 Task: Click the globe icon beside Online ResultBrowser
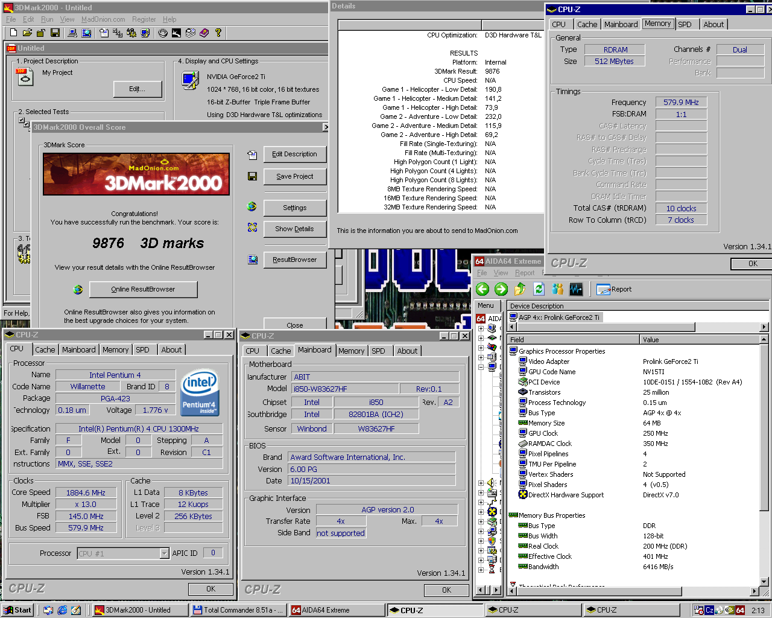pyautogui.click(x=78, y=290)
